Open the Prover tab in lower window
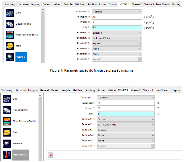This screenshot has height=162, width=184. pos(101,90)
